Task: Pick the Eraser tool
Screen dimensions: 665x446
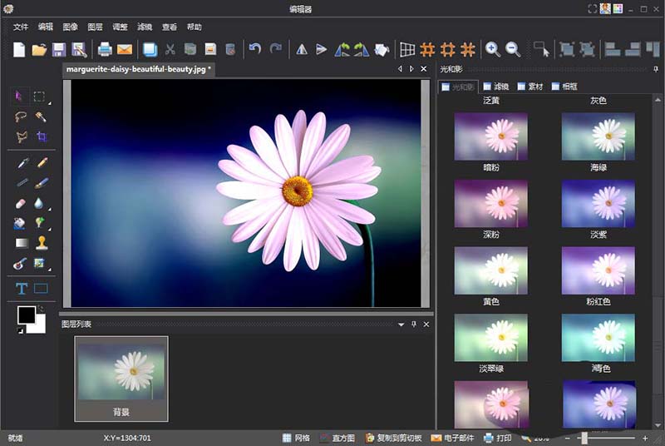Action: [22, 202]
